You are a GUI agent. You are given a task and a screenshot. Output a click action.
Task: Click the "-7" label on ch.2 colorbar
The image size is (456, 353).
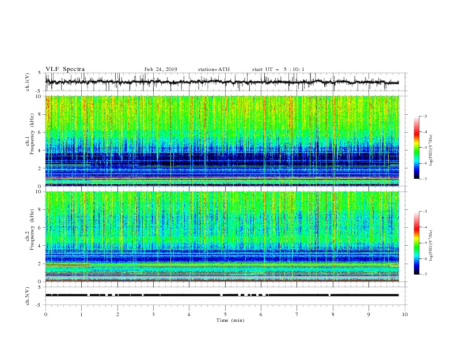pyautogui.click(x=424, y=274)
